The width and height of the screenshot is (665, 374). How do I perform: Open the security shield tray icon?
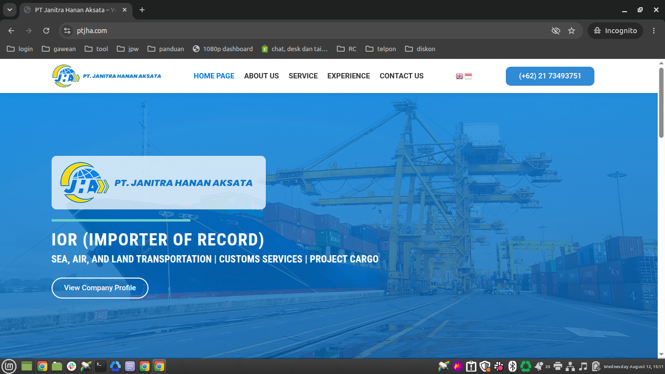(x=485, y=366)
